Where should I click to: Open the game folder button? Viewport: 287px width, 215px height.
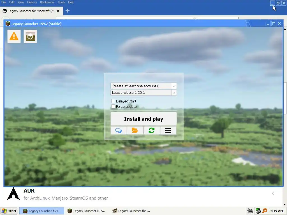tap(135, 130)
